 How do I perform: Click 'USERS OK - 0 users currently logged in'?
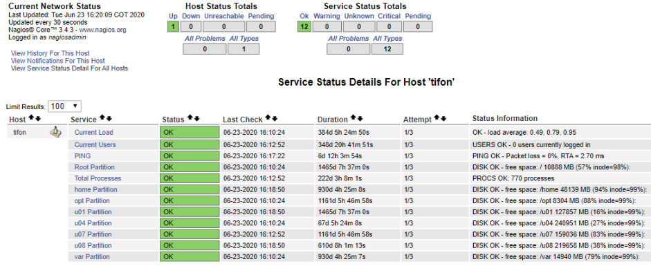click(531, 145)
